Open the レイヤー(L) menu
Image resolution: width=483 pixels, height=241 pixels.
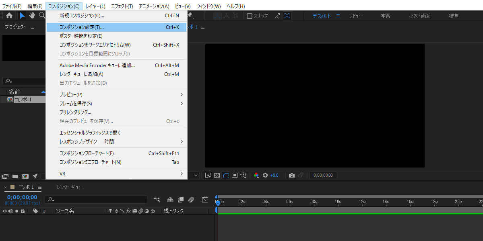(95, 6)
